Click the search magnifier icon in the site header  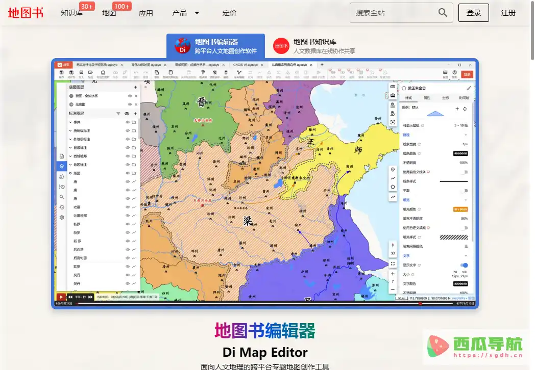tap(443, 13)
